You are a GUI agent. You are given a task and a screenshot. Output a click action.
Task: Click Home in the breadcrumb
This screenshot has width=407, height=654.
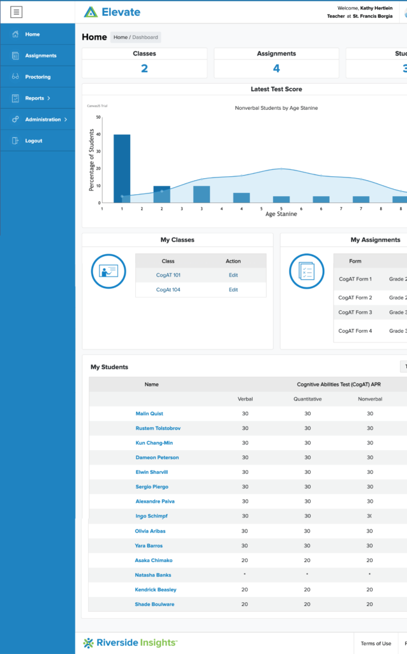(x=121, y=37)
